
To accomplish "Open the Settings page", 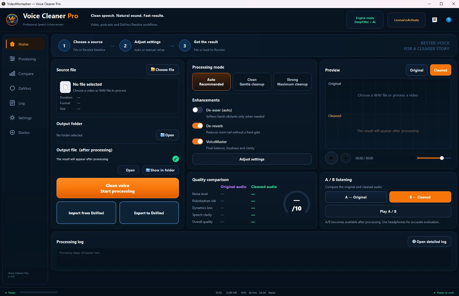I will click(25, 118).
